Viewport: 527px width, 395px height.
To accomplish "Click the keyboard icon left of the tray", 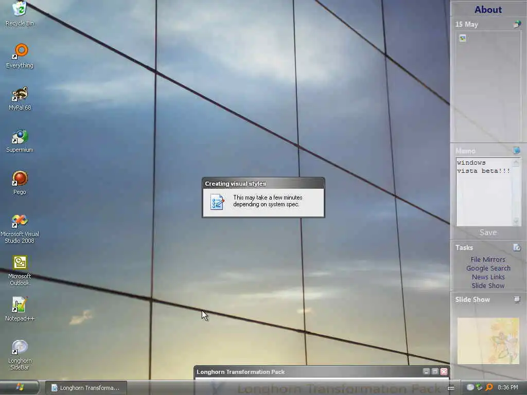I will tap(451, 388).
